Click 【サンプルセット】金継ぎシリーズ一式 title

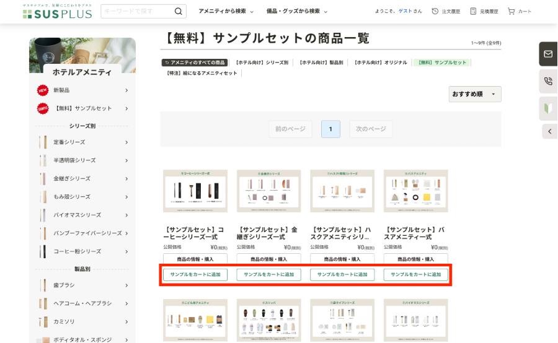[x=267, y=233]
